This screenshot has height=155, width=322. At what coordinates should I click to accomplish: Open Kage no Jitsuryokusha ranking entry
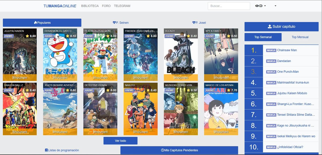[296, 125]
